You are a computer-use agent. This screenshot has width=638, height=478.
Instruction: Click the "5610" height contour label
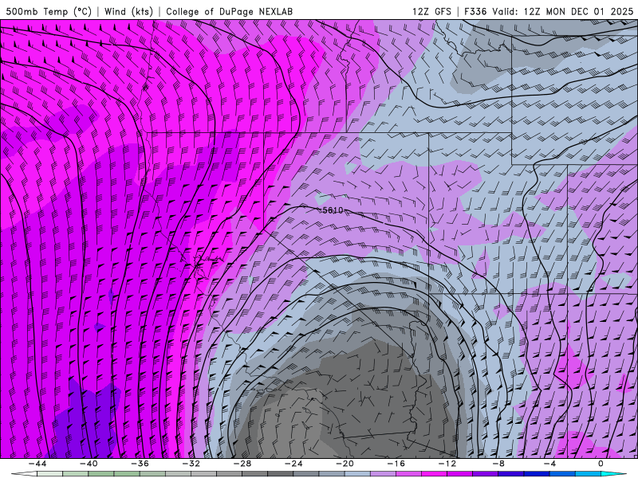pyautogui.click(x=333, y=210)
